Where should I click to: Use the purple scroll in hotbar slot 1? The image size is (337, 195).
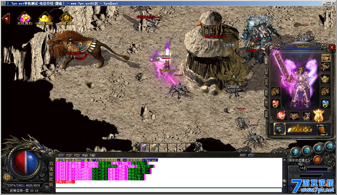click(144, 147)
